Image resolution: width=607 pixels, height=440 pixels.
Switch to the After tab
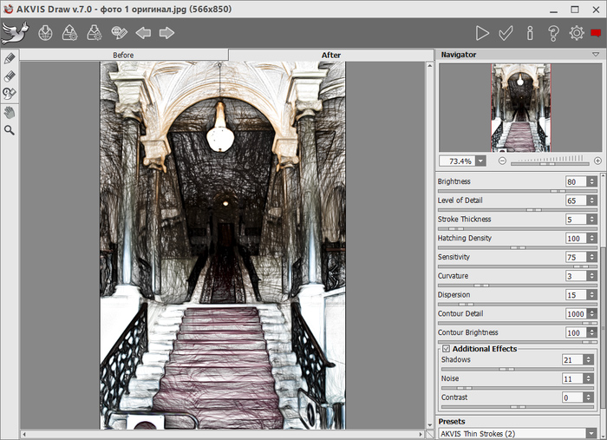pyautogui.click(x=331, y=55)
